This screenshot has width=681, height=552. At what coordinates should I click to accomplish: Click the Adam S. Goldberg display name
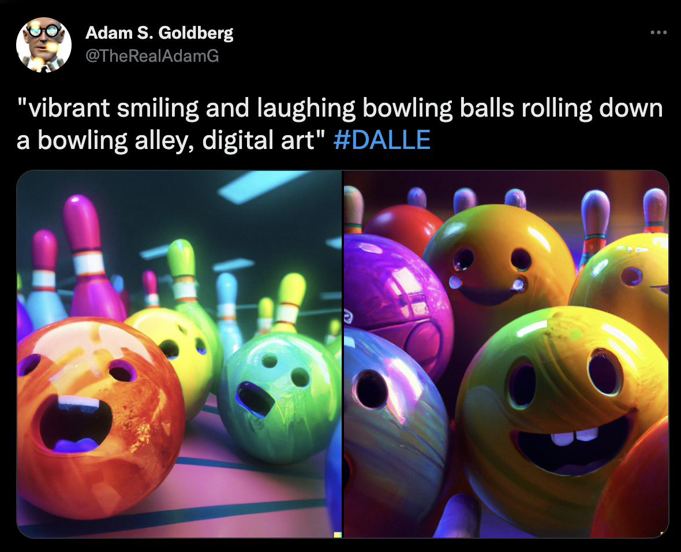159,32
